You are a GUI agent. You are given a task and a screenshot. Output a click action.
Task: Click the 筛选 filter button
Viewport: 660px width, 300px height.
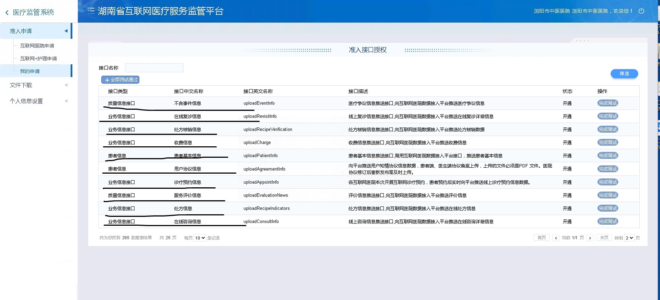(x=624, y=74)
